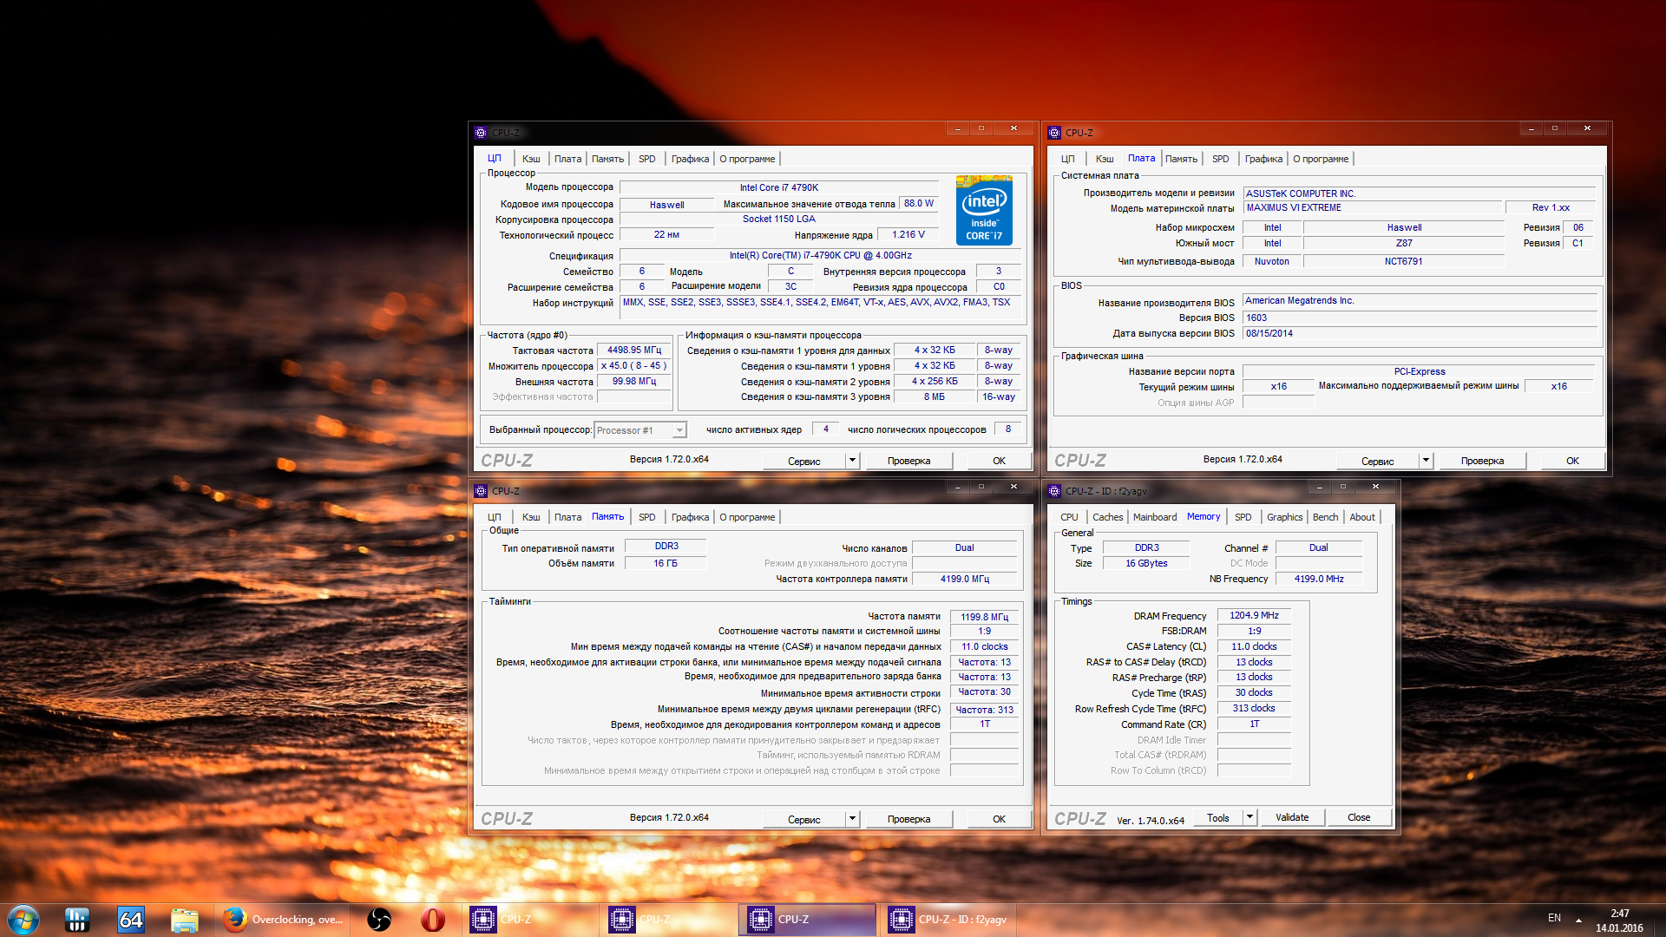This screenshot has width=1666, height=937.
Task: Click Проверка button in Плата window
Action: (1482, 461)
